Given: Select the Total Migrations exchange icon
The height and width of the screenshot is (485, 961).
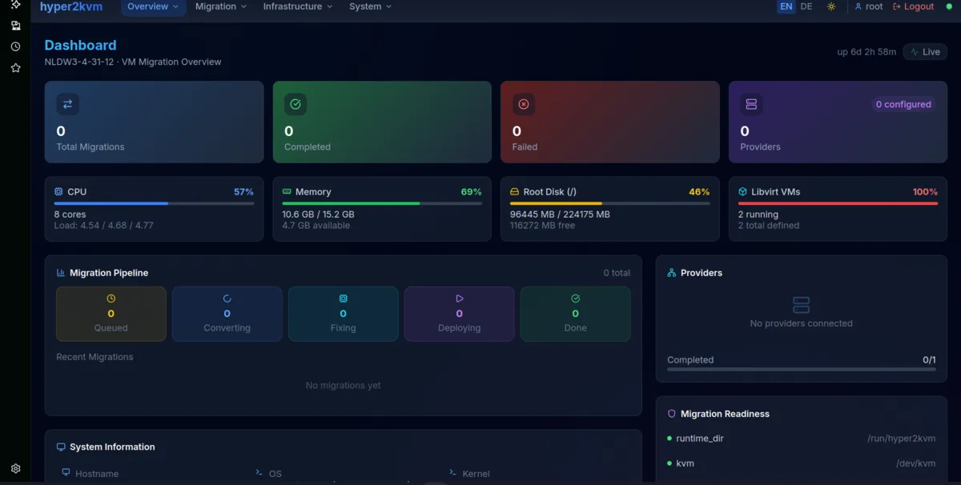Looking at the screenshot, I should 67,104.
